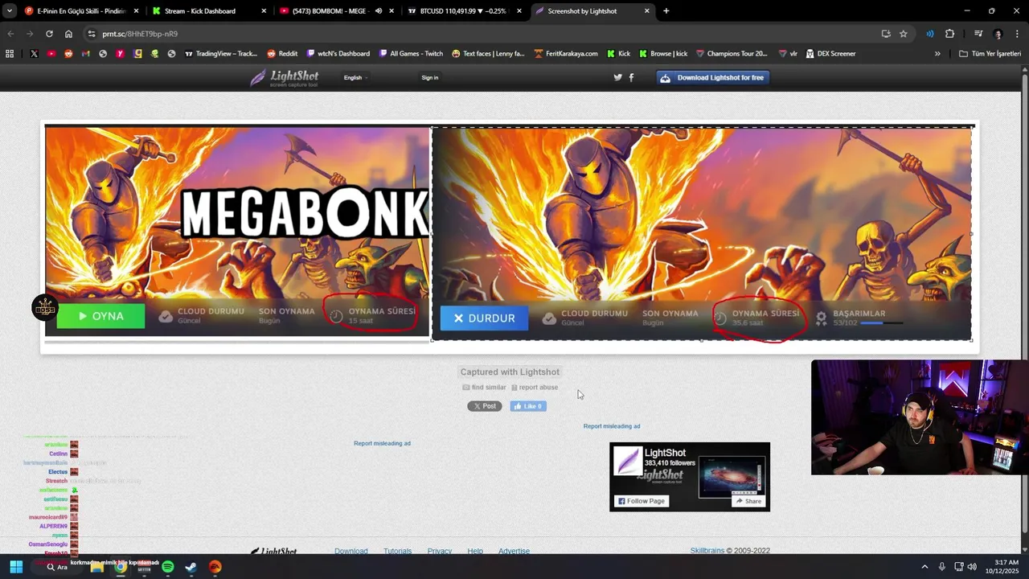The height and width of the screenshot is (579, 1029).
Task: Click the page install icon in address bar
Action: (x=886, y=34)
